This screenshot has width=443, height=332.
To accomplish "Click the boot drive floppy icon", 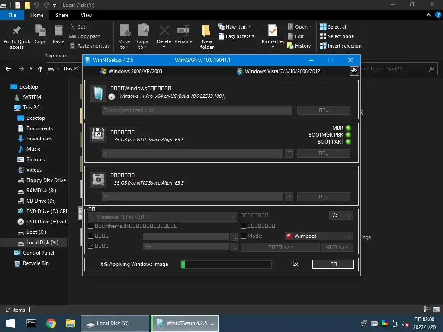I will pos(98,135).
